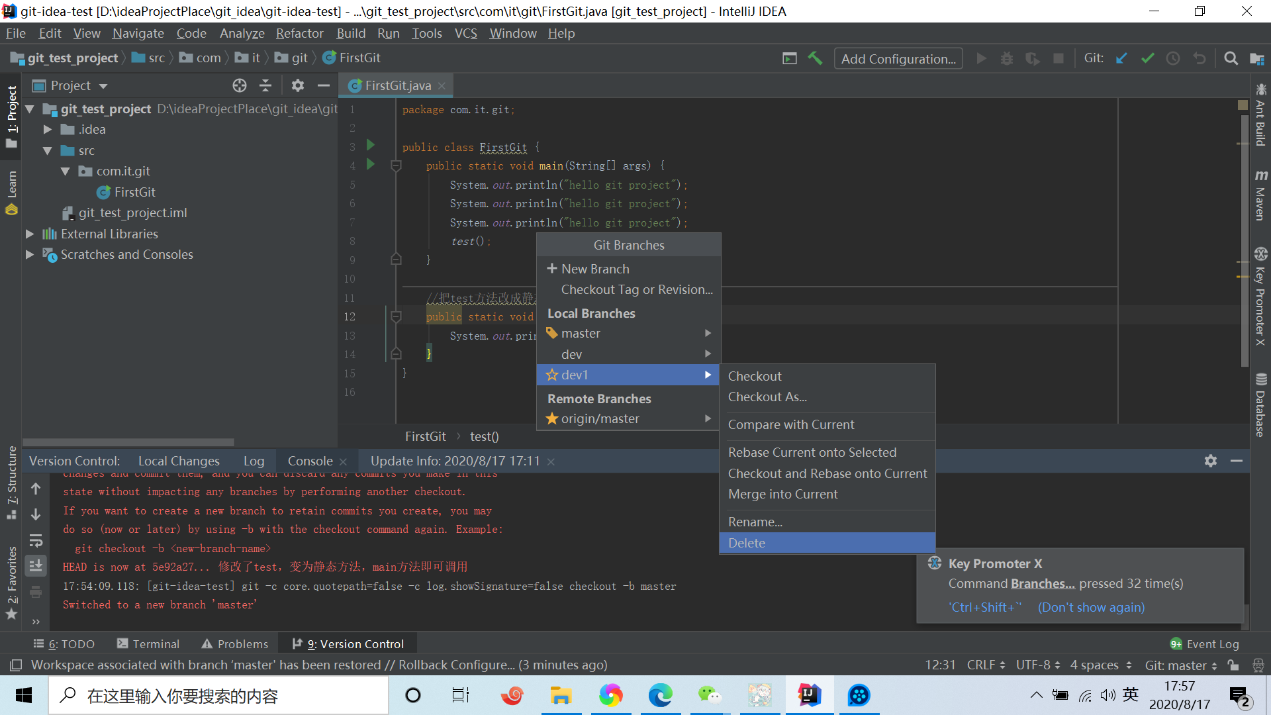Image resolution: width=1271 pixels, height=715 pixels.
Task: Open the dev branch submenu
Action: [628, 354]
